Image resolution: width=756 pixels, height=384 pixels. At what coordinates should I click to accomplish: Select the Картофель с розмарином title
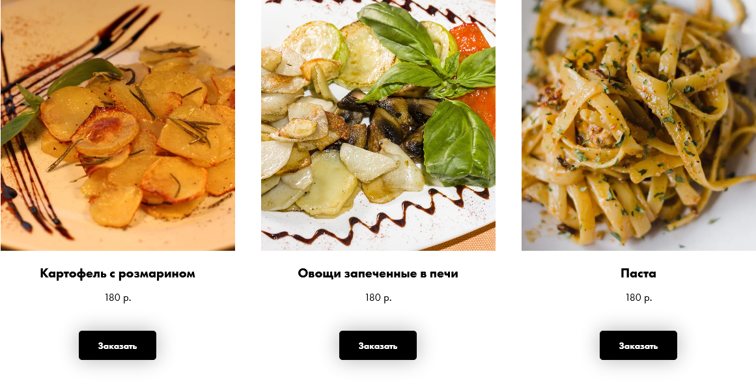tap(118, 274)
